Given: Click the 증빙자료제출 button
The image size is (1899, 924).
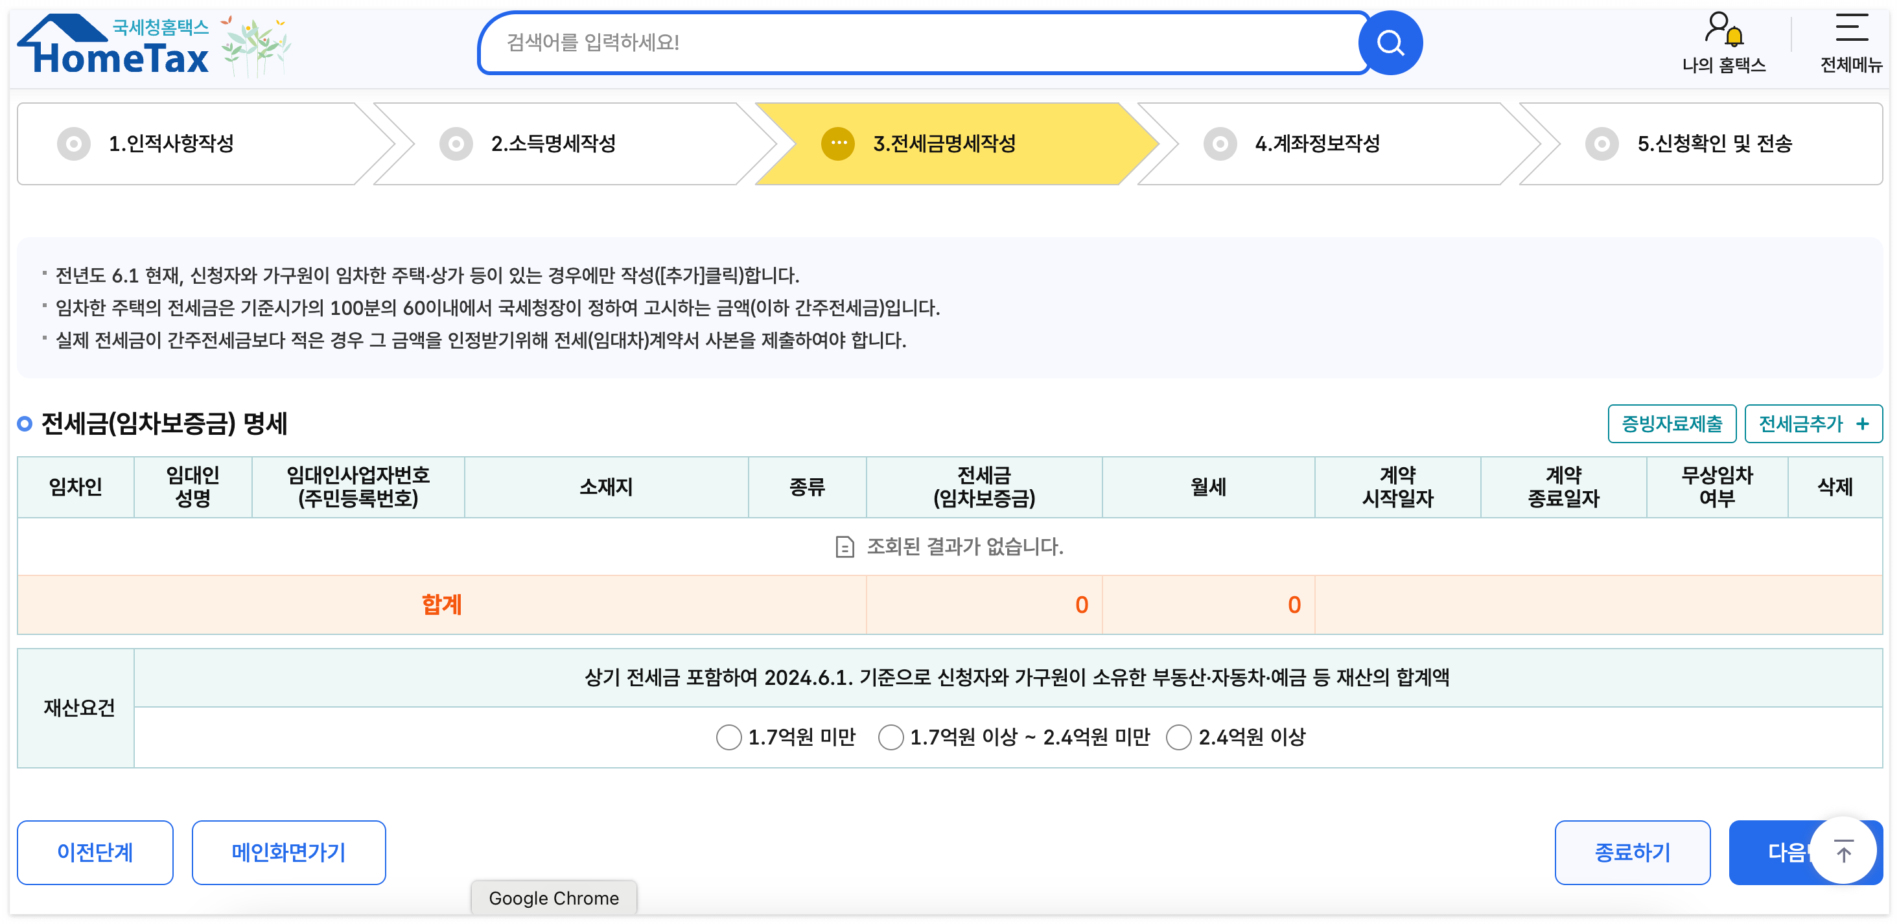Looking at the screenshot, I should (1672, 424).
